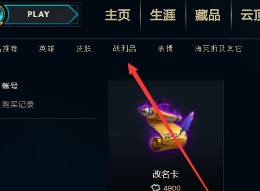
Task: Click the 改名卡 item title
Action: [166, 174]
